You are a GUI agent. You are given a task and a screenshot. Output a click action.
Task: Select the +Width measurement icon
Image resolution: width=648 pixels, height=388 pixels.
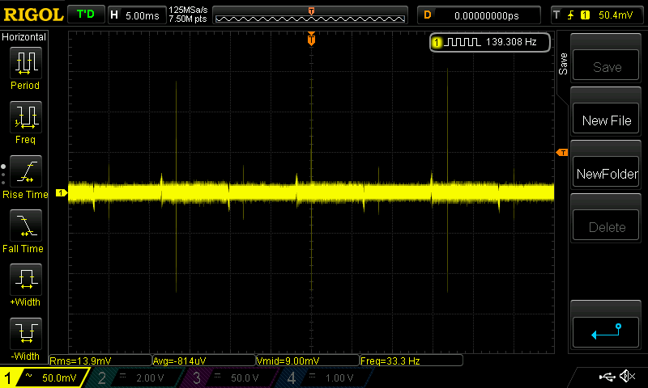[26, 279]
